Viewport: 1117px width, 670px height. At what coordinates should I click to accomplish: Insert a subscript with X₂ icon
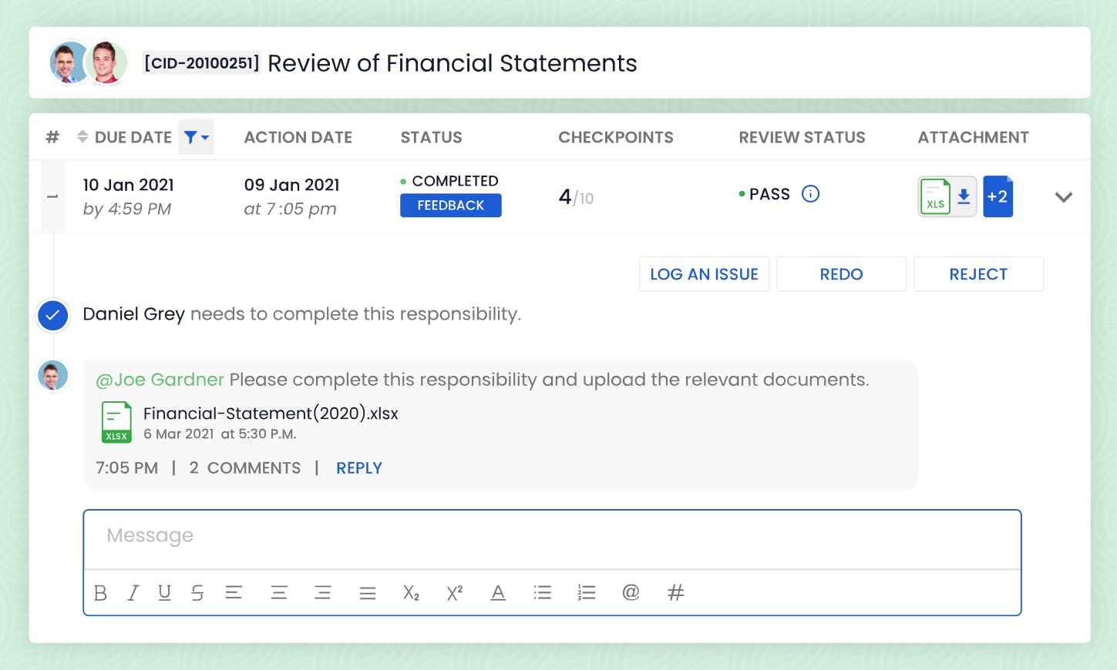(411, 593)
